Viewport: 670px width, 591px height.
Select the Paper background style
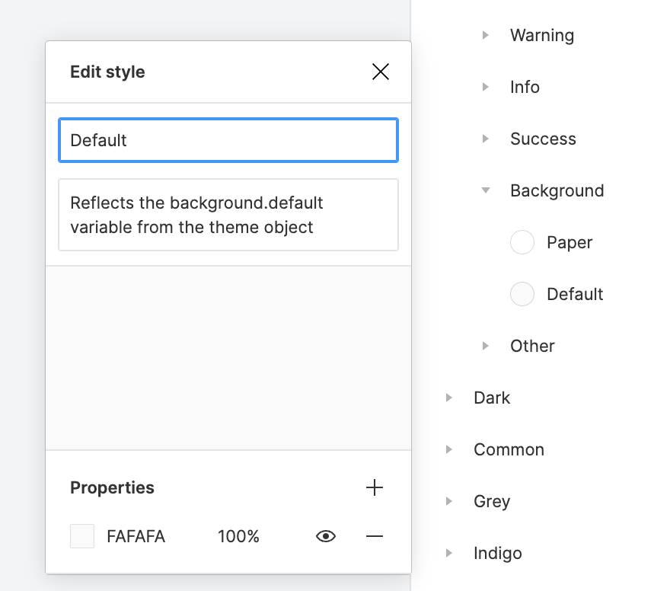568,242
